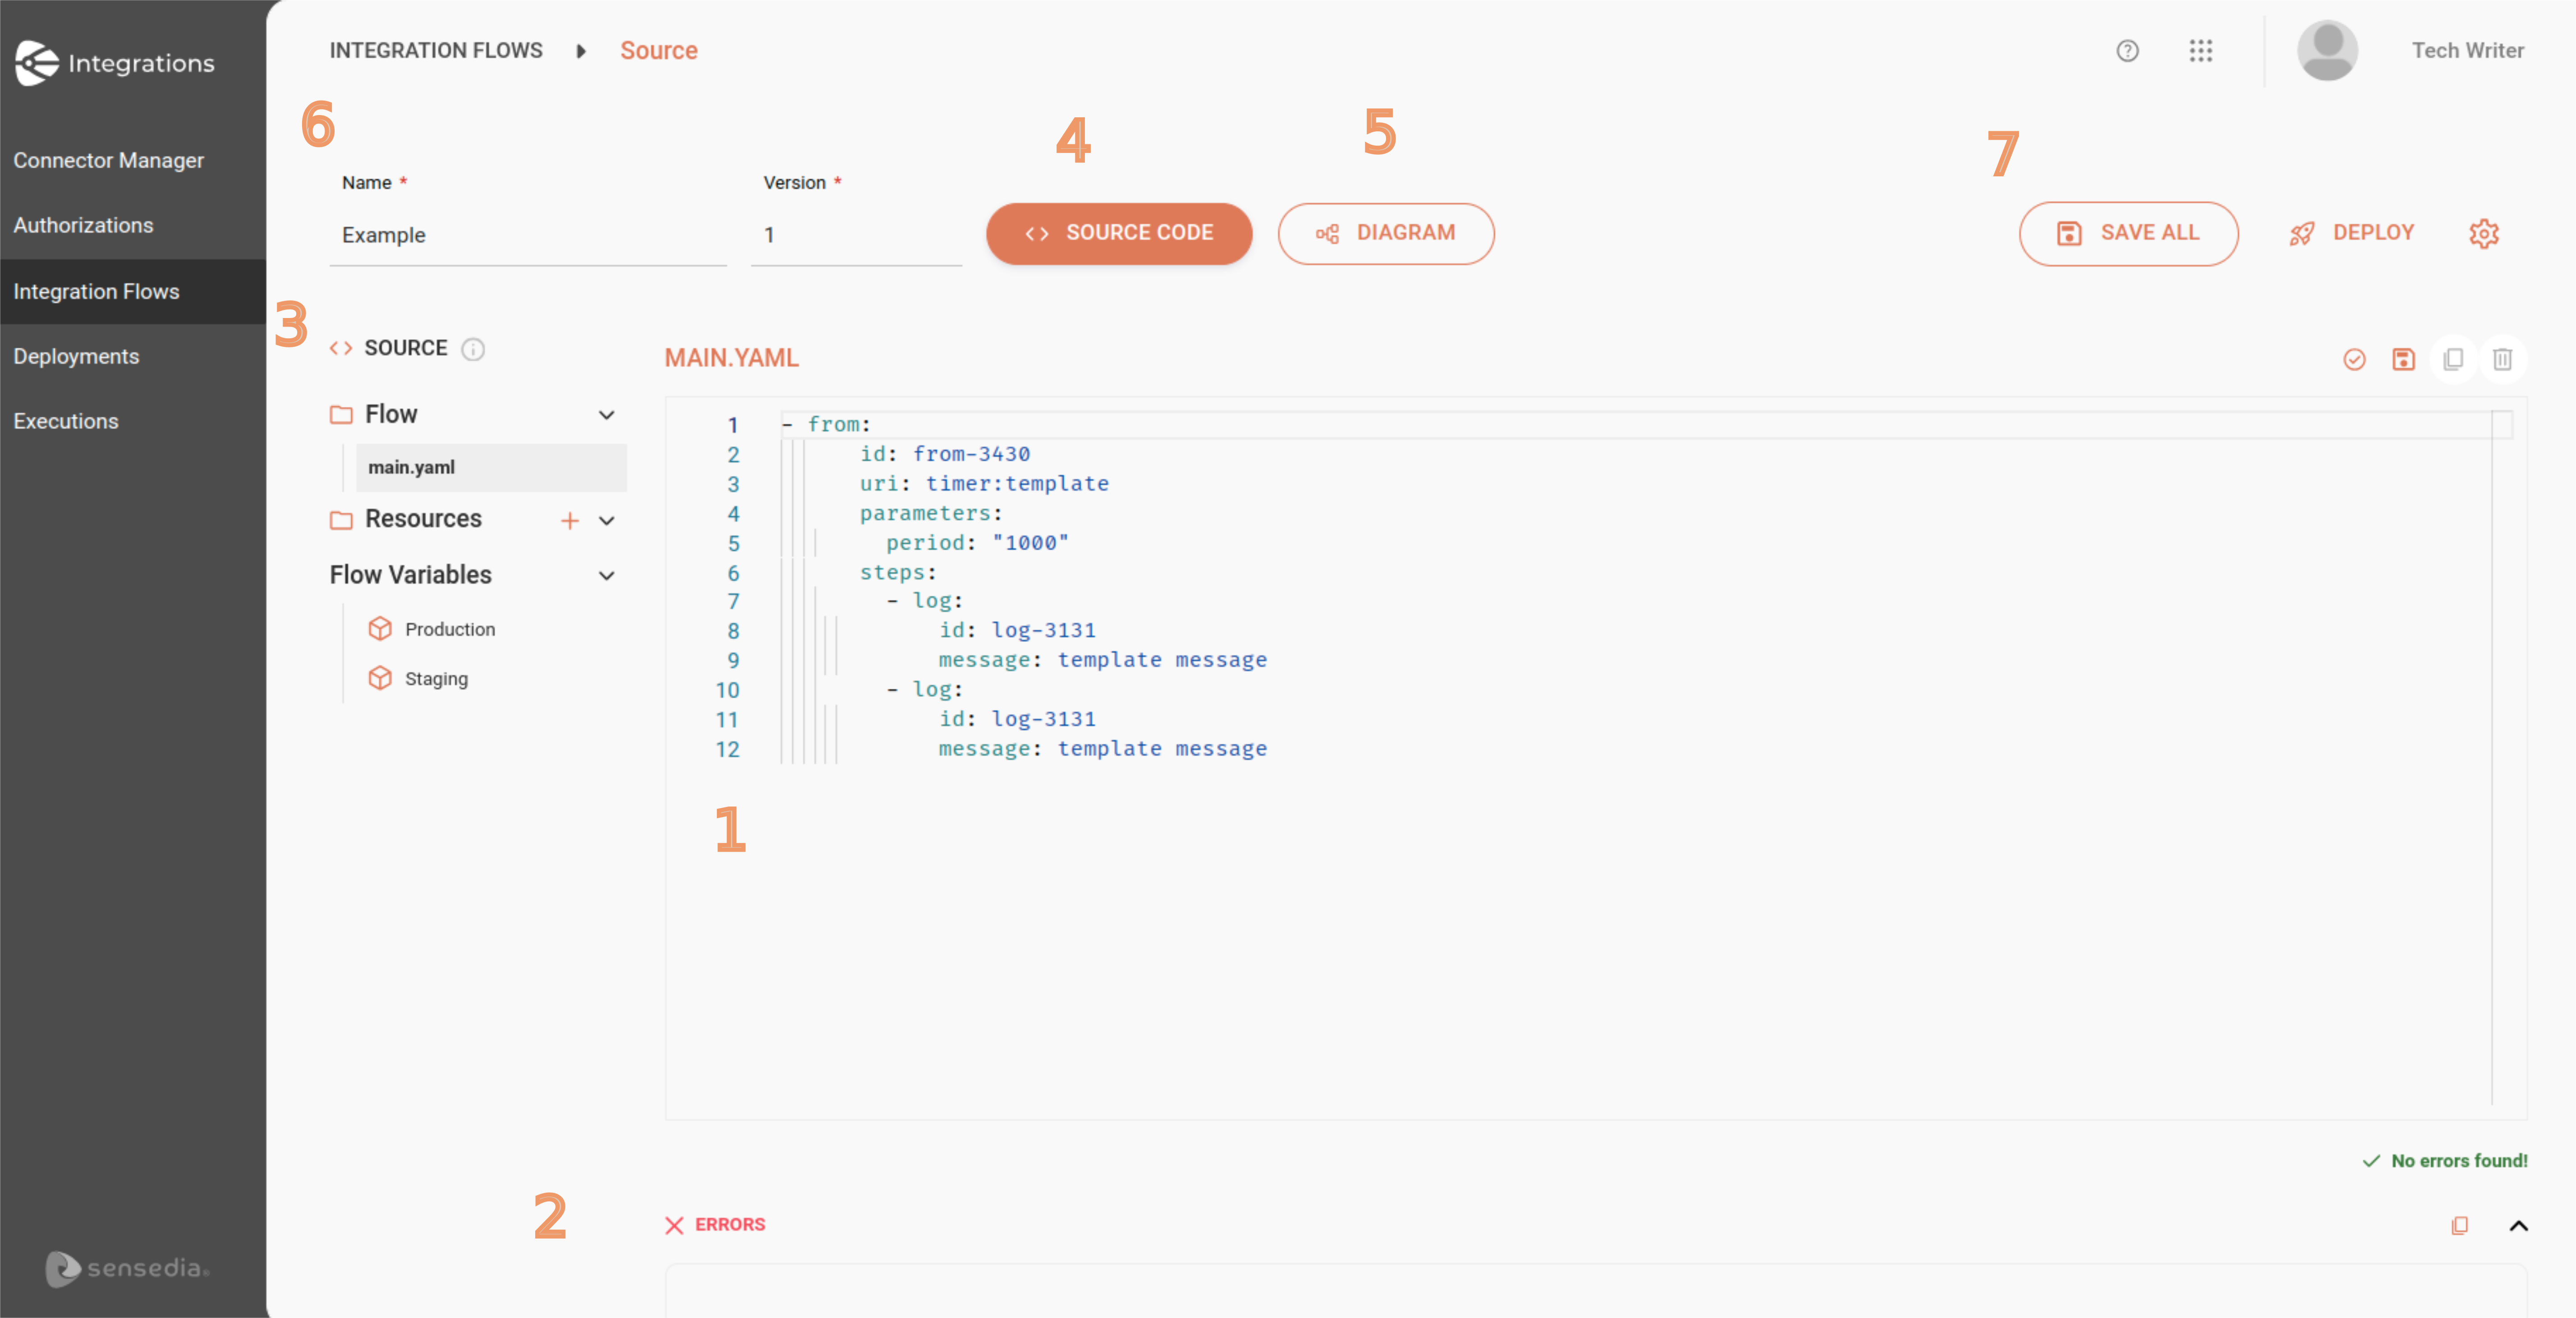Click the SOURCE panel heading
This screenshot has height=1318, width=2576.
(x=405, y=348)
